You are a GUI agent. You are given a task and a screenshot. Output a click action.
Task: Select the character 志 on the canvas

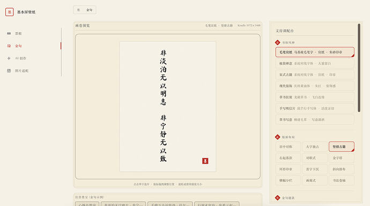tap(164, 102)
